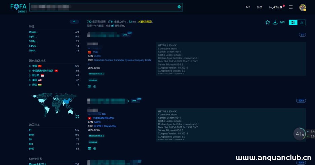Image resolution: width=315 pixels, height=165 pixels.
Task: Open the hamburger menu in header
Action: [x=291, y=7]
